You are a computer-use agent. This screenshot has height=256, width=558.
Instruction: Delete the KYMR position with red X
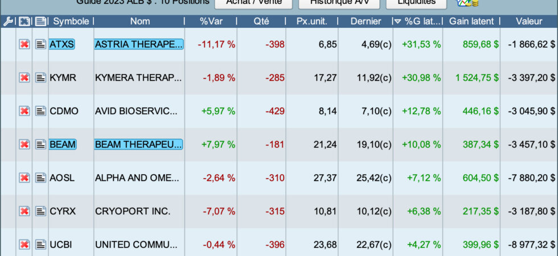click(24, 77)
